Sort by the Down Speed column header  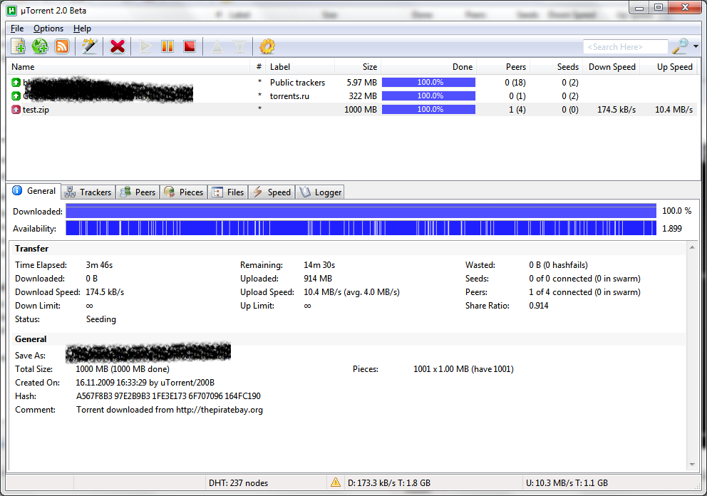pos(611,67)
